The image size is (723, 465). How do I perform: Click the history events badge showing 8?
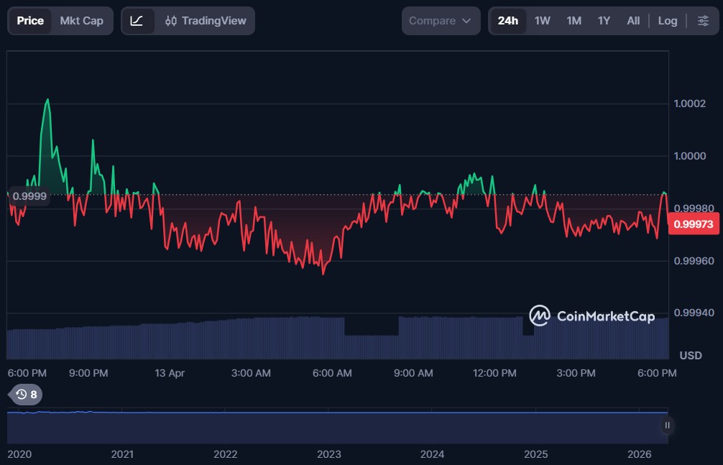pyautogui.click(x=27, y=394)
